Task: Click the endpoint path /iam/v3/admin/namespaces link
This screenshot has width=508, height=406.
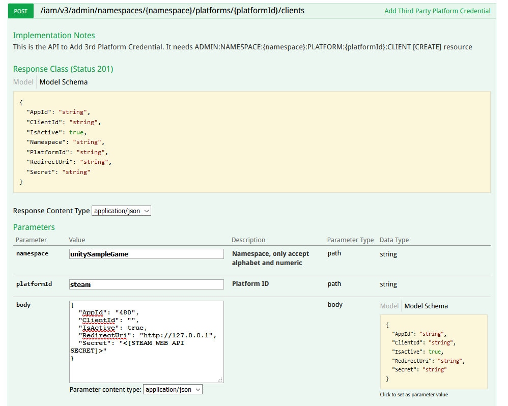Action: [x=172, y=11]
